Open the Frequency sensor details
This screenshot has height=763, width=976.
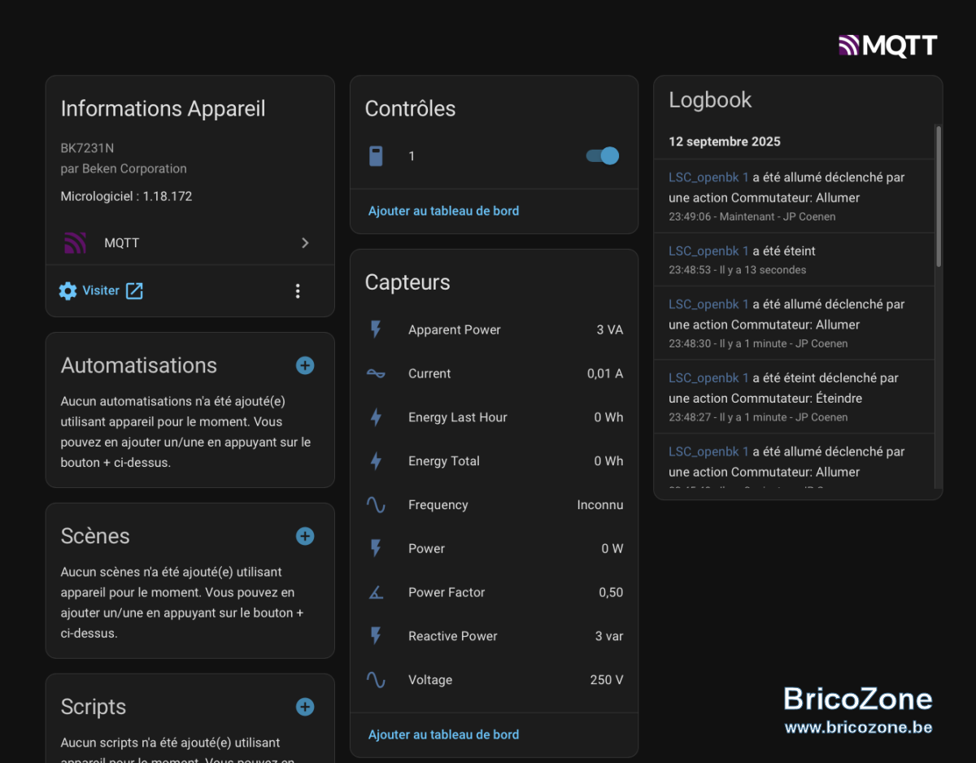[495, 505]
